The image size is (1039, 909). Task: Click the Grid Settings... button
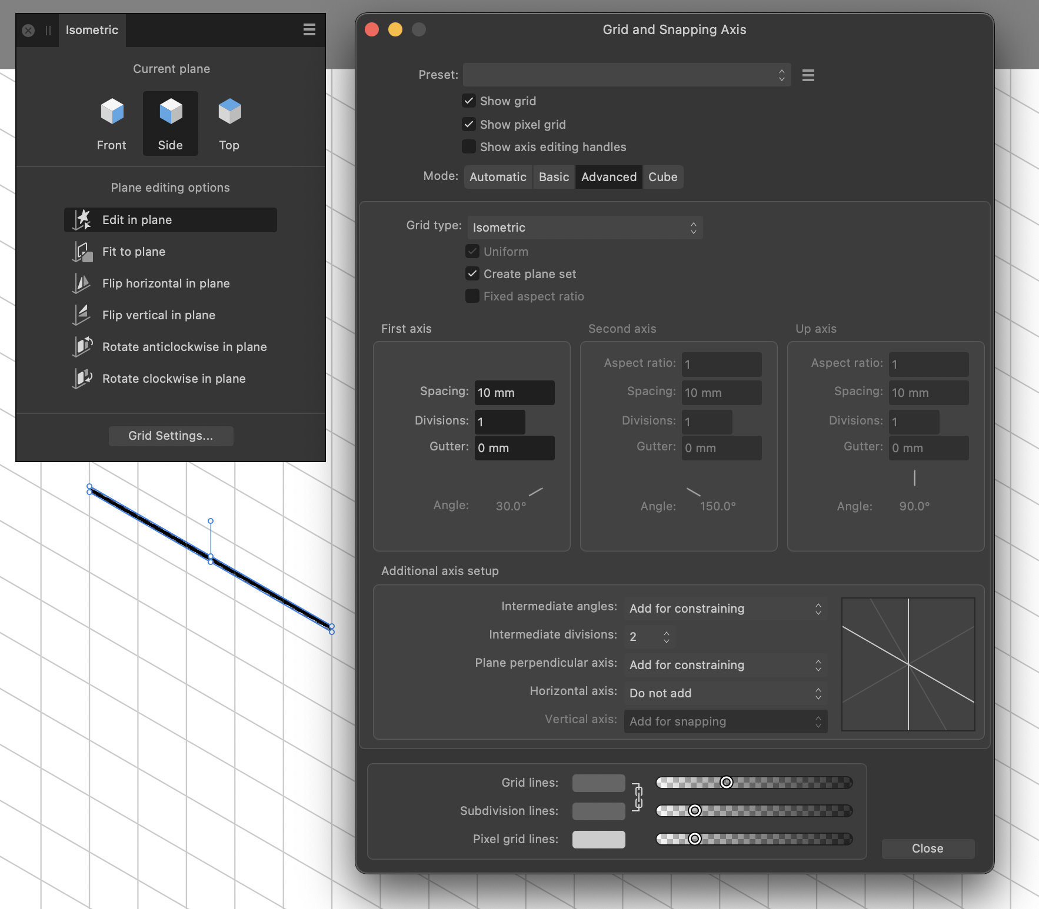point(171,436)
